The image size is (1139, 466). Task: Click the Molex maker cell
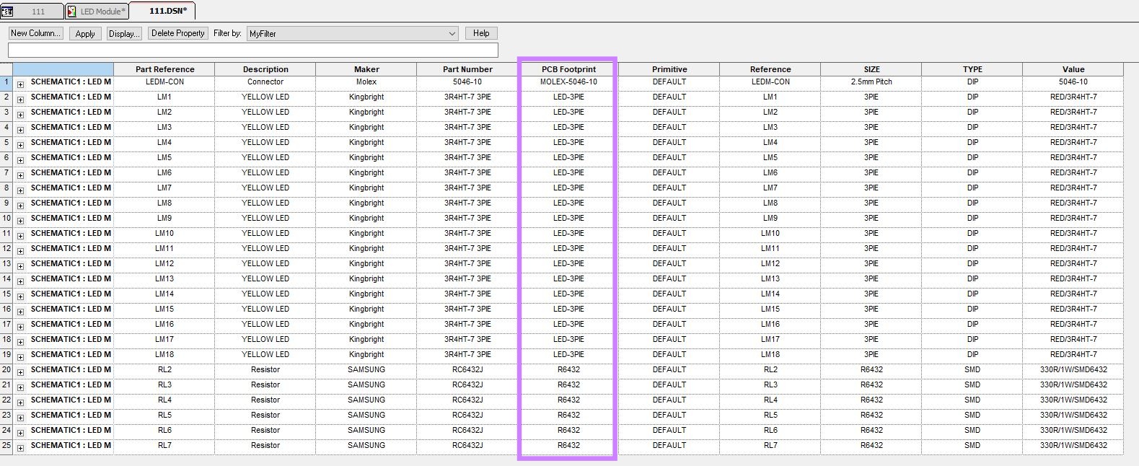coord(366,82)
